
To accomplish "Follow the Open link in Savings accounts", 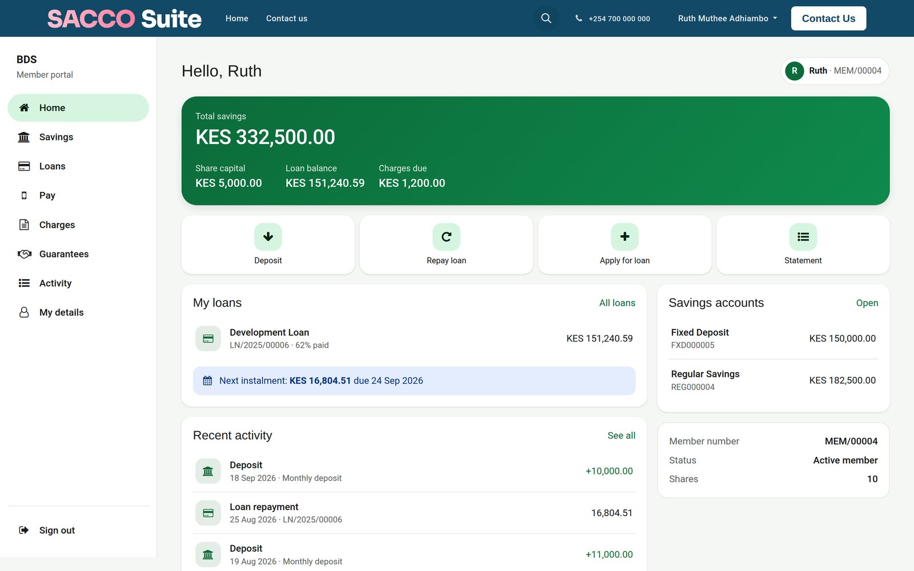I will coord(867,303).
